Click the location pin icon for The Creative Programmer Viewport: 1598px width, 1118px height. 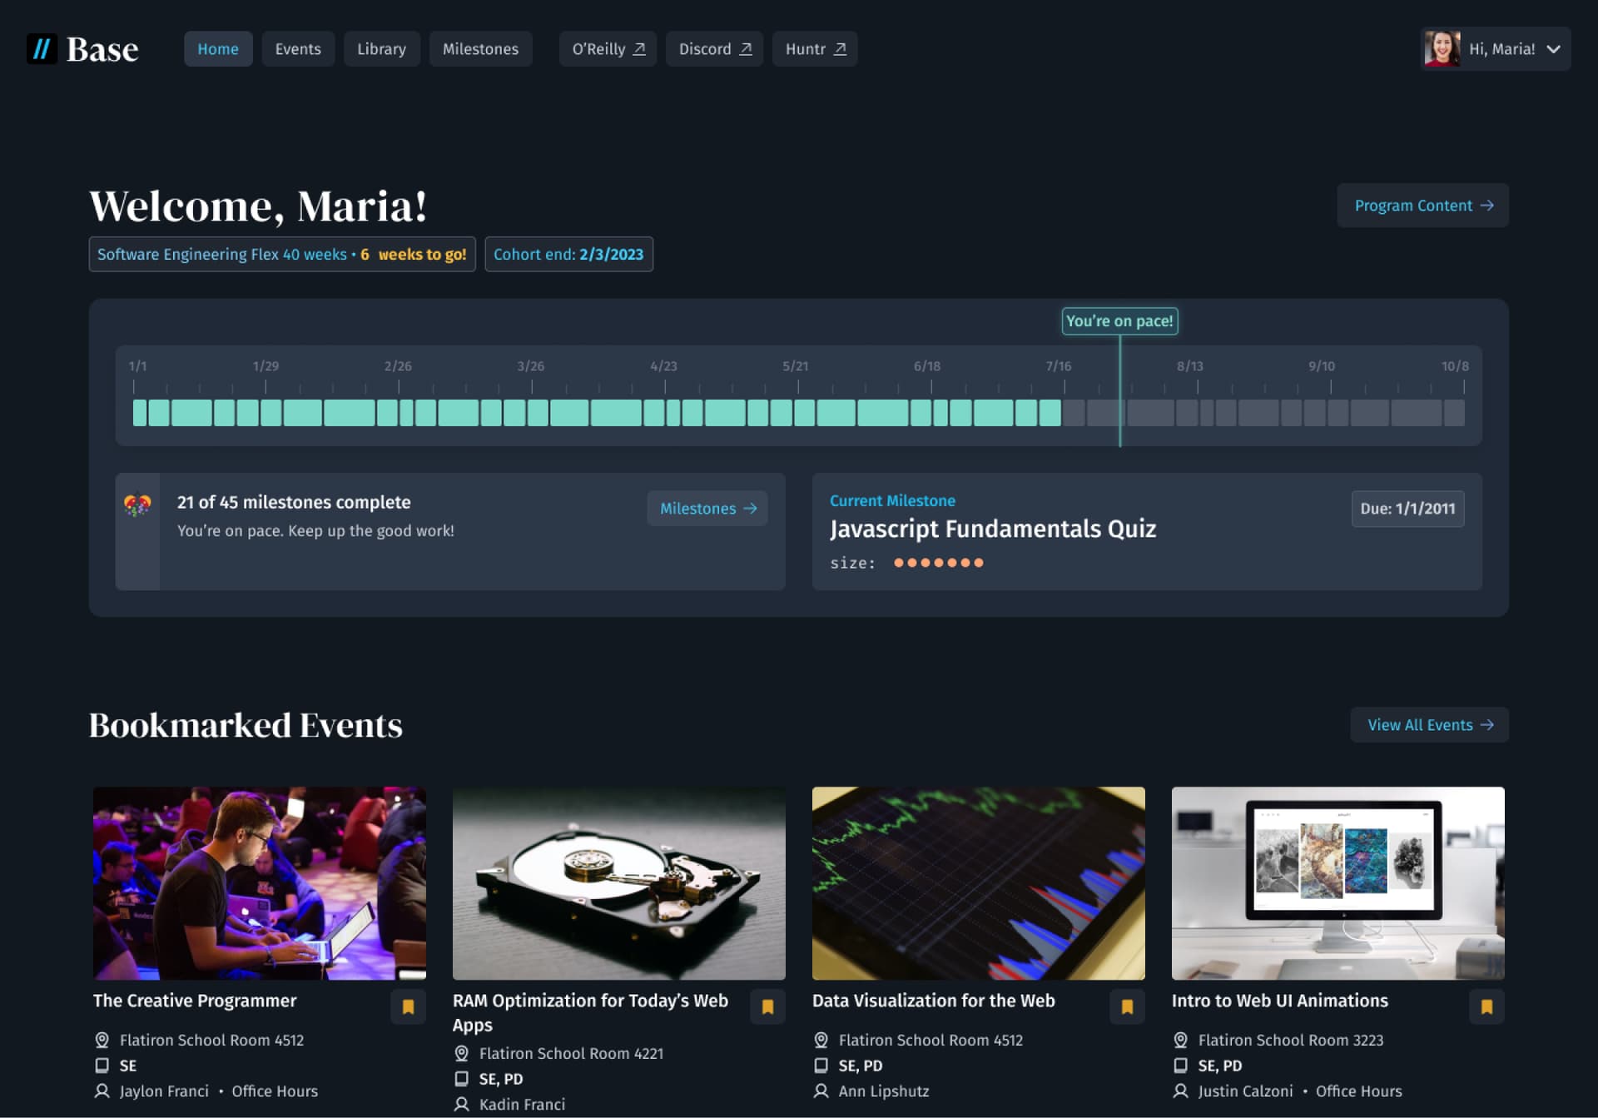[x=102, y=1040]
